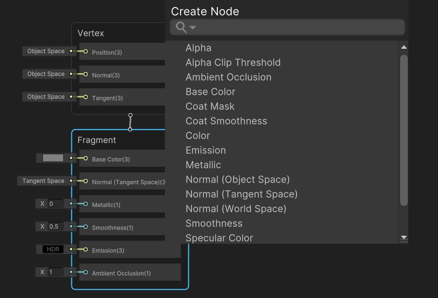Open the Tangent Space dropdown for Normal
438x298 pixels.
(x=43, y=181)
